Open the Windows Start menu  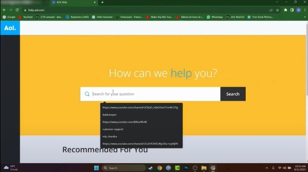tap(96, 168)
